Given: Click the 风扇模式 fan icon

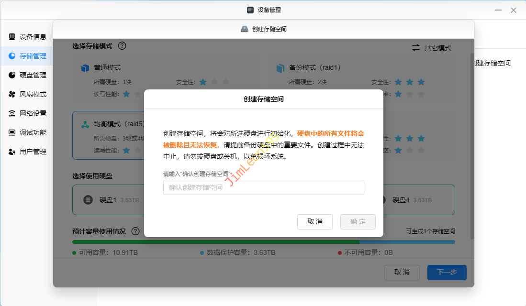Looking at the screenshot, I should coord(12,94).
